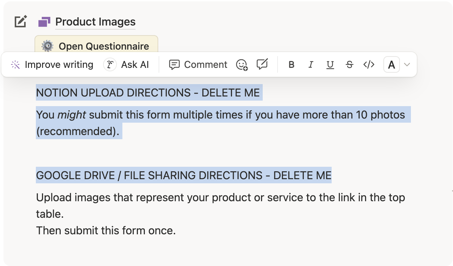Click the suggest edits icon
The height and width of the screenshot is (266, 453).
pos(262,64)
